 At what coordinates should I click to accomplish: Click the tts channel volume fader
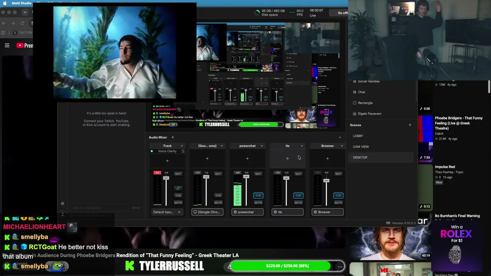click(x=286, y=178)
